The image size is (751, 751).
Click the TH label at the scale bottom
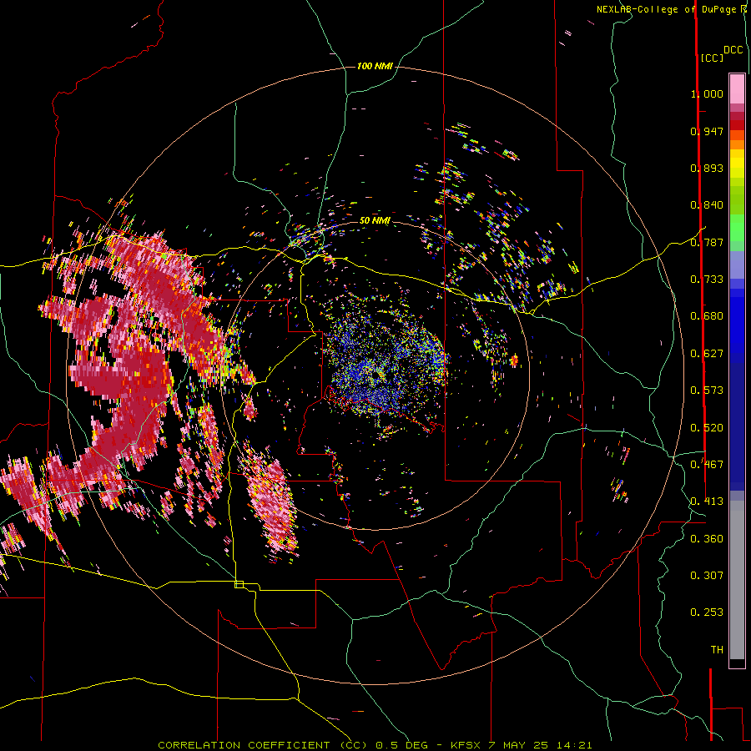point(717,650)
